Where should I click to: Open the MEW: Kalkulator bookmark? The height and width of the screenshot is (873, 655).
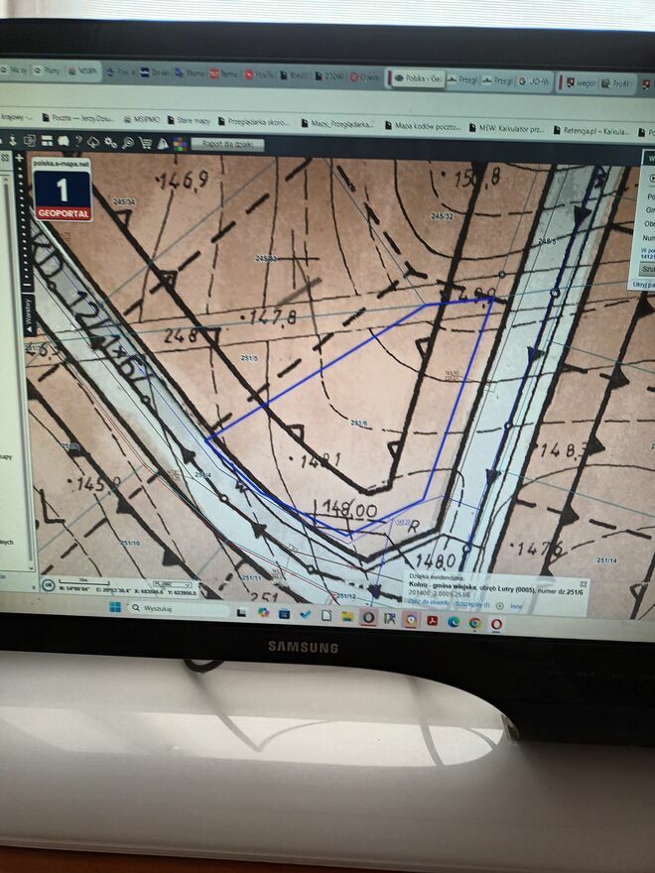[507, 129]
